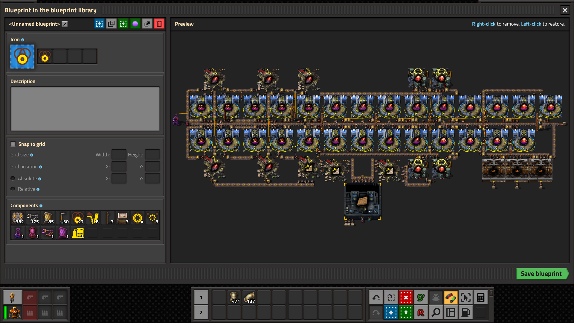Click the medium electric pole component (30)

pyautogui.click(x=63, y=218)
